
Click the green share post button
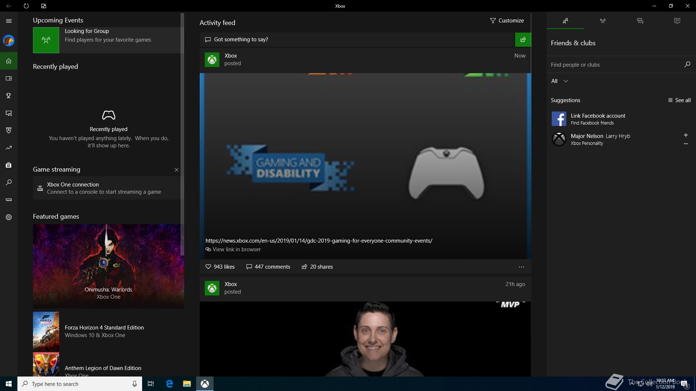tap(523, 39)
